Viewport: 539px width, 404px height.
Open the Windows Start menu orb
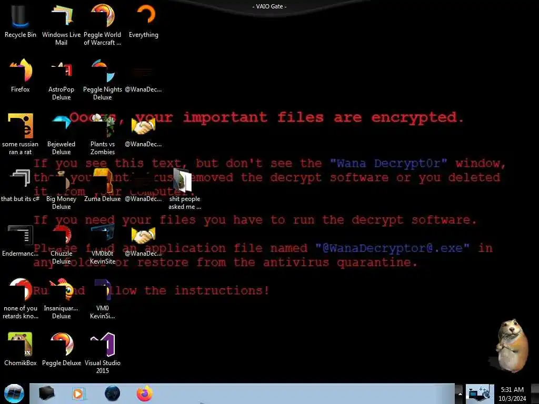pos(14,393)
